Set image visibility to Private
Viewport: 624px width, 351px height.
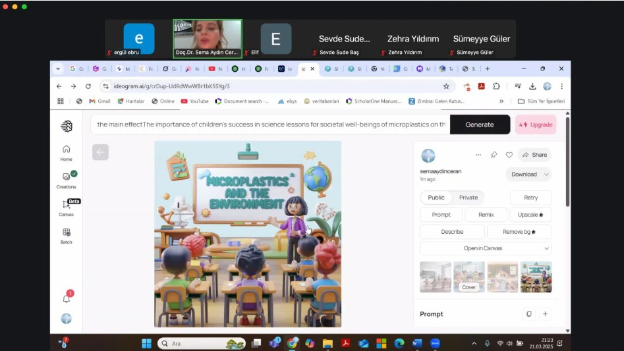pyautogui.click(x=468, y=198)
